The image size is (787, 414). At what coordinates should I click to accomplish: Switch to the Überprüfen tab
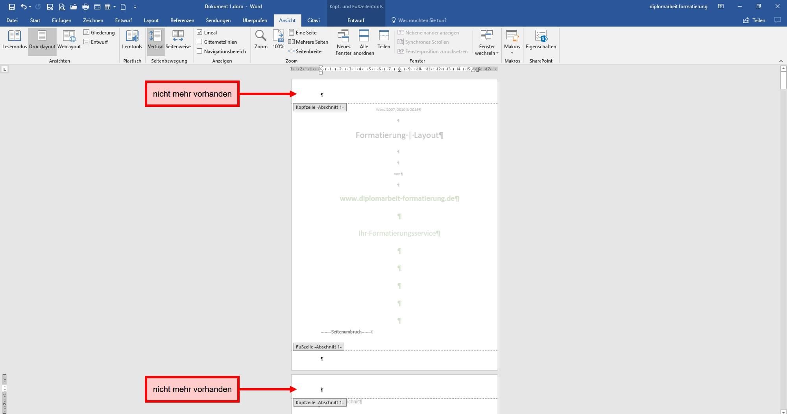point(255,20)
